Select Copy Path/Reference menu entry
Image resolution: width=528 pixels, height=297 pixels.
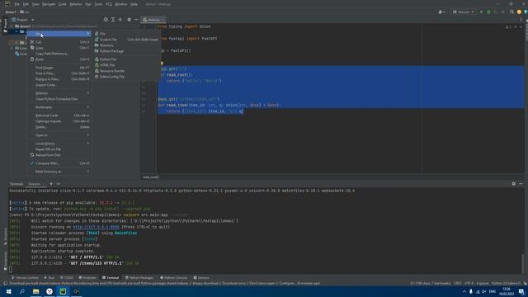pyautogui.click(x=59, y=54)
